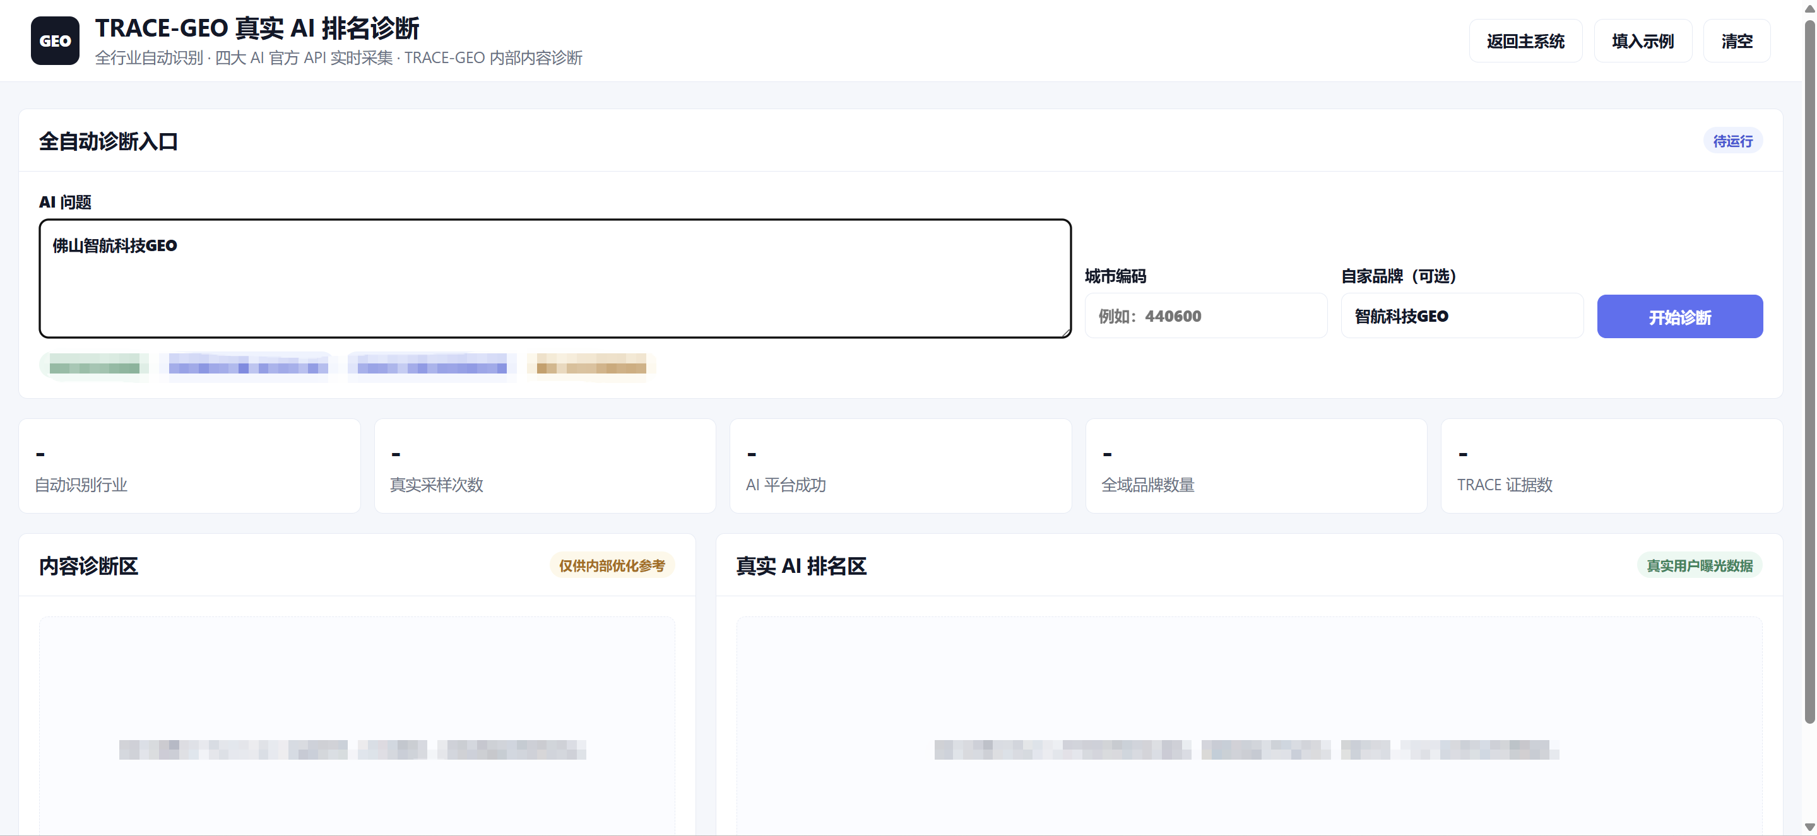This screenshot has height=836, width=1817.
Task: Click the AI 平台成功 stat card
Action: click(901, 466)
